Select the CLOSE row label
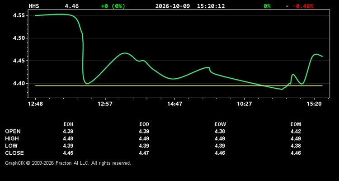The image size is (339, 181). tap(14, 153)
